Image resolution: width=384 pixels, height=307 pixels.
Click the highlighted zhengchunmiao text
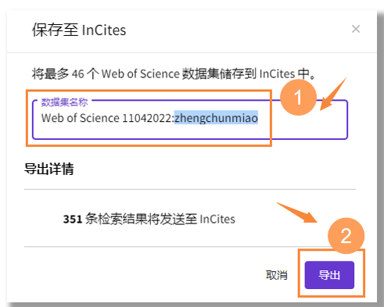216,118
